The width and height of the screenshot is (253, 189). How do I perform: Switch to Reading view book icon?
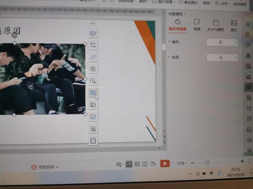pos(145,164)
